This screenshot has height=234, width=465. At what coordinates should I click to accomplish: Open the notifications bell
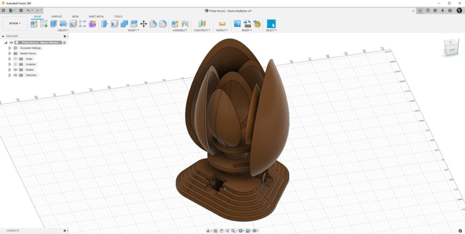(x=442, y=10)
